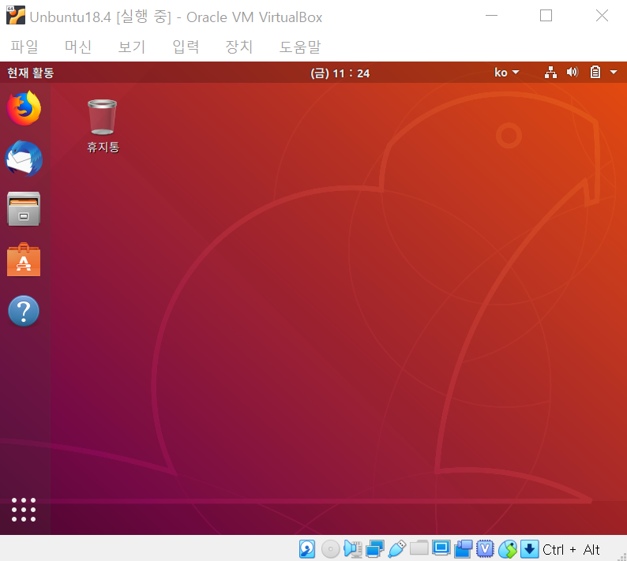Open the 입력 menu

(x=186, y=47)
